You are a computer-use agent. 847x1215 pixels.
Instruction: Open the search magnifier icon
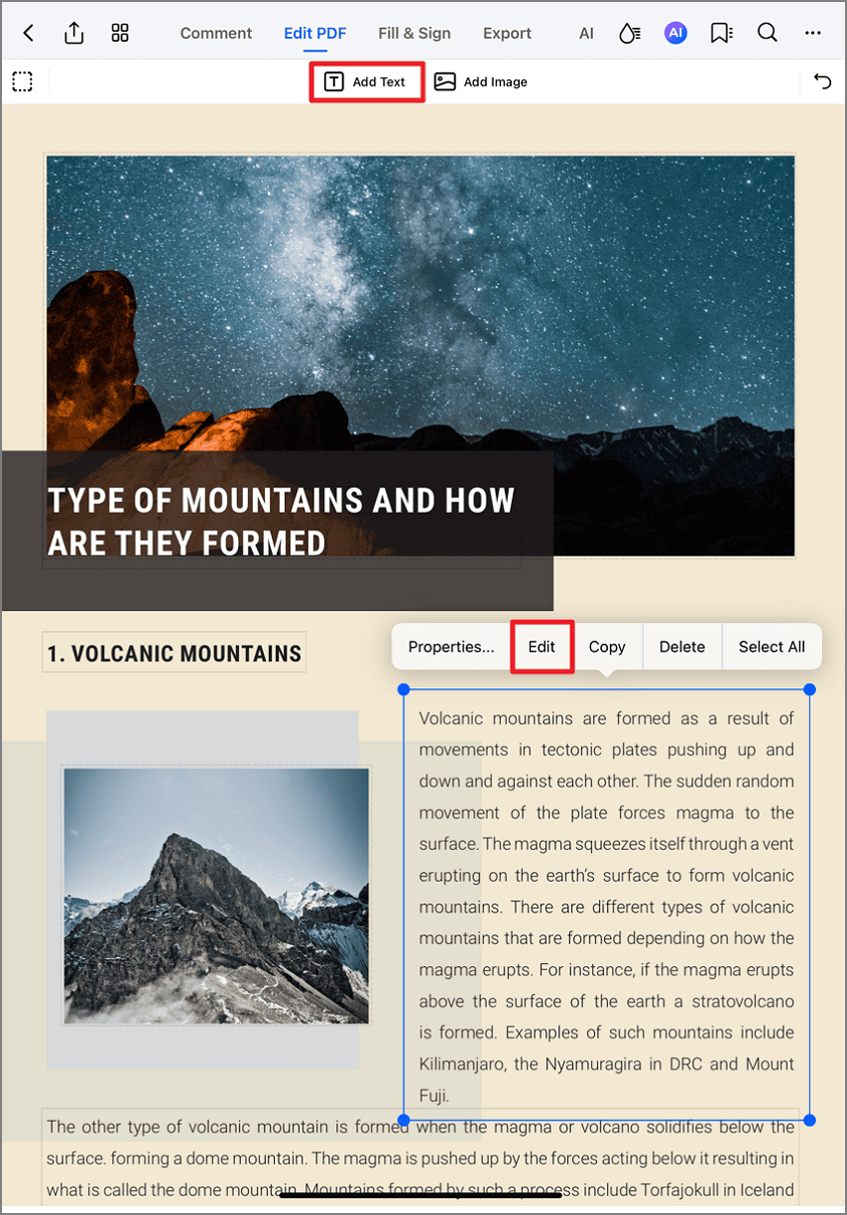point(767,33)
